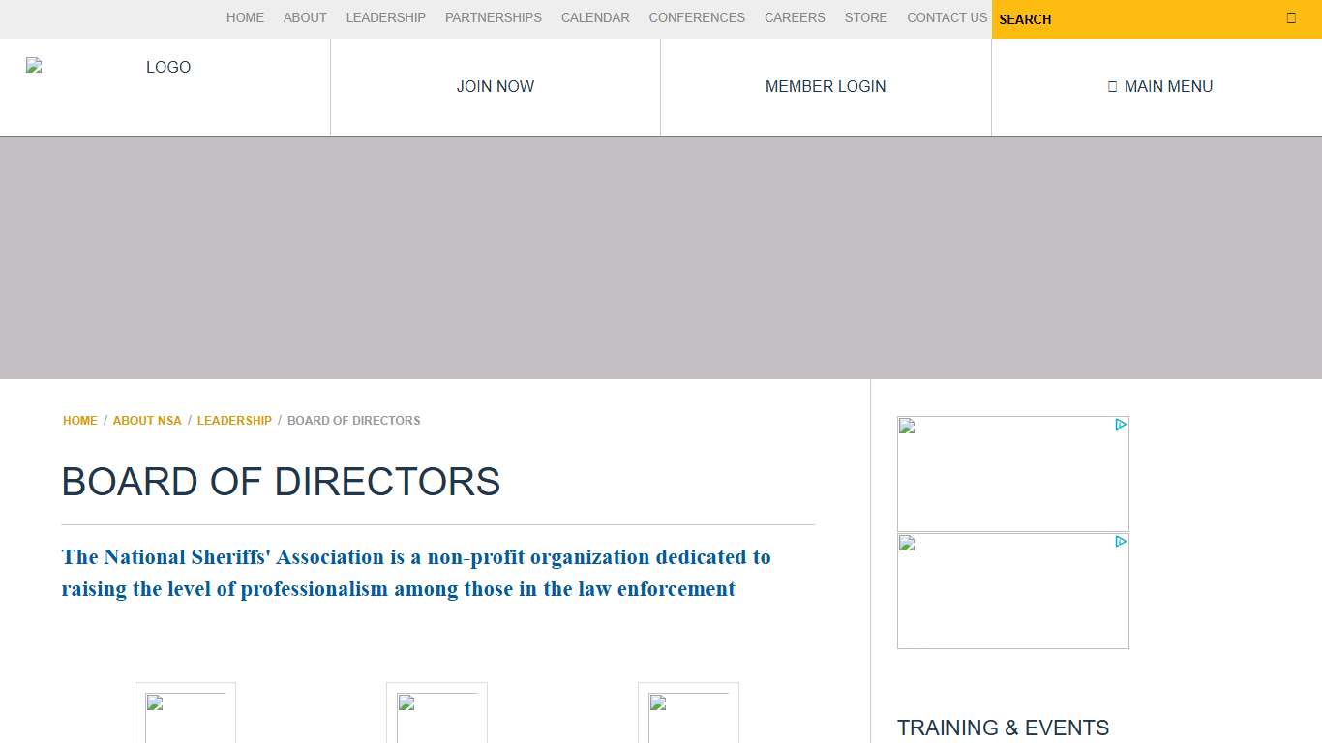Click inside the SEARCH input field
This screenshot has height=743, width=1322.
click(x=1113, y=19)
